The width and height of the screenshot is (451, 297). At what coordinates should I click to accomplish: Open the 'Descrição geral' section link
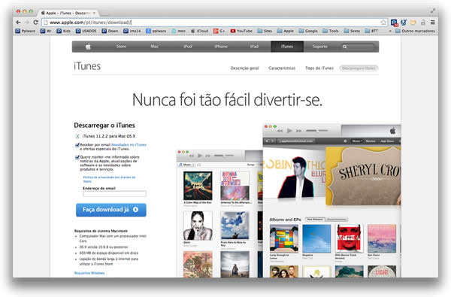(244, 68)
